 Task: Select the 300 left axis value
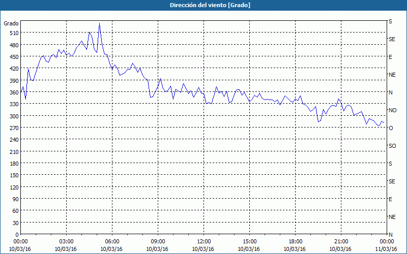[x=15, y=116]
